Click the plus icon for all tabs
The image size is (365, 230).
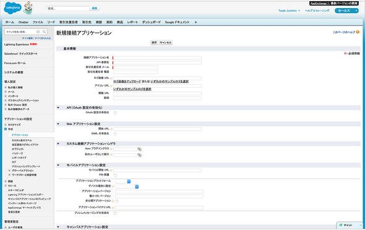[195, 22]
